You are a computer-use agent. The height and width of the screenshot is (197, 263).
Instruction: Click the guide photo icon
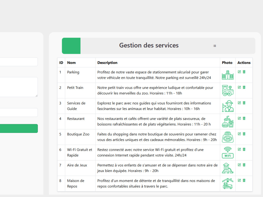(227, 106)
